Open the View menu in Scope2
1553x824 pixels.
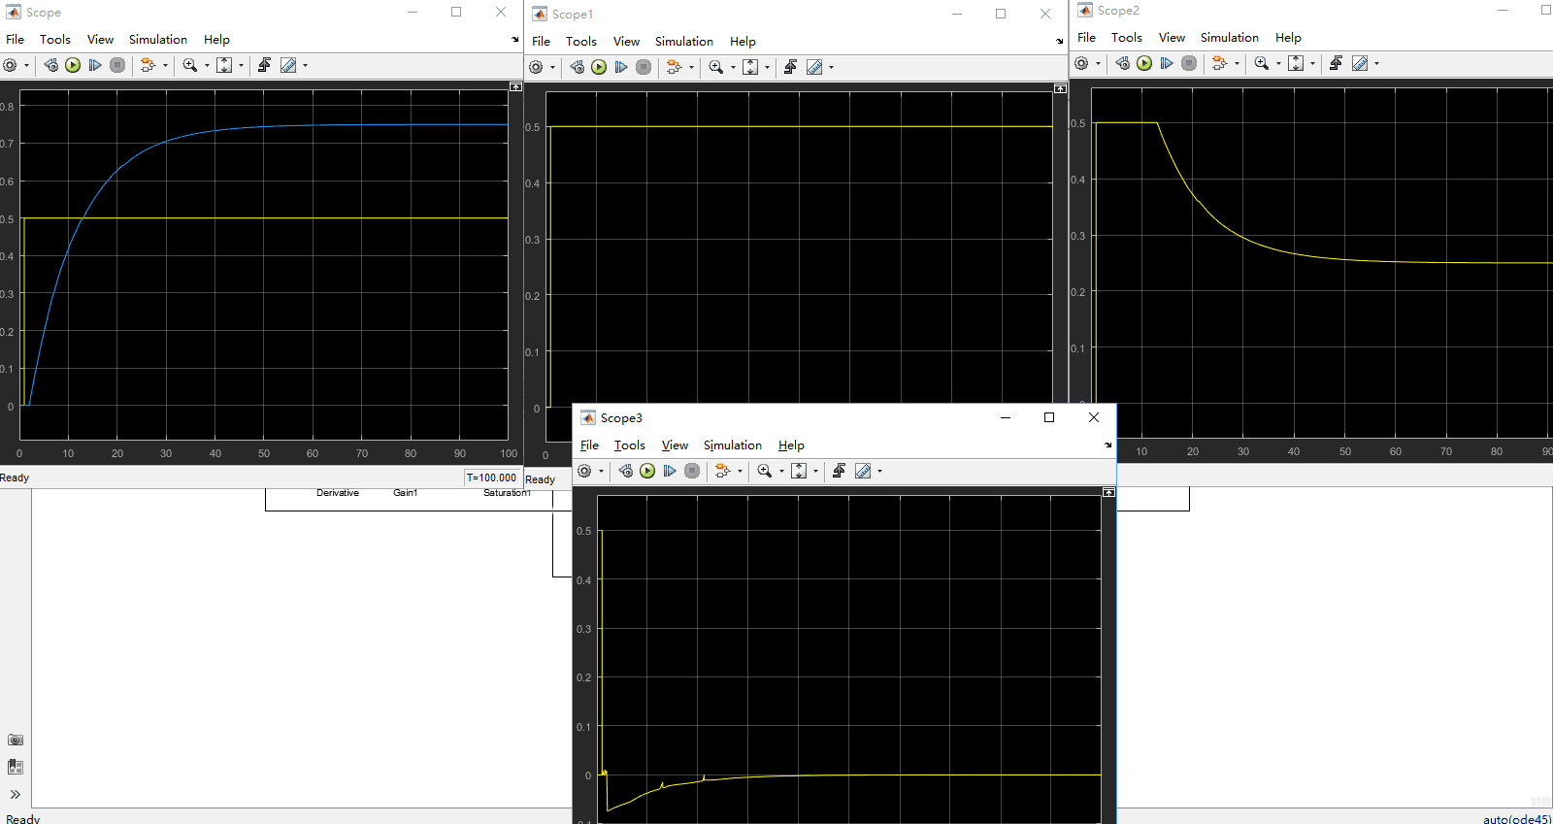pyautogui.click(x=1172, y=38)
